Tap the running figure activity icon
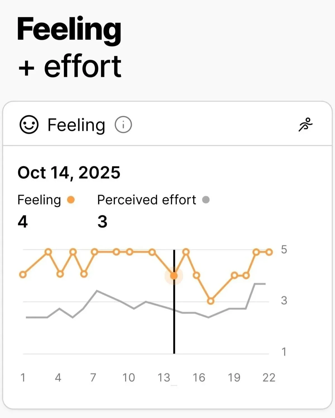This screenshot has width=335, height=418. click(305, 125)
